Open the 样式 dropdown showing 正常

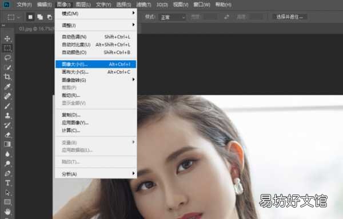click(x=173, y=17)
